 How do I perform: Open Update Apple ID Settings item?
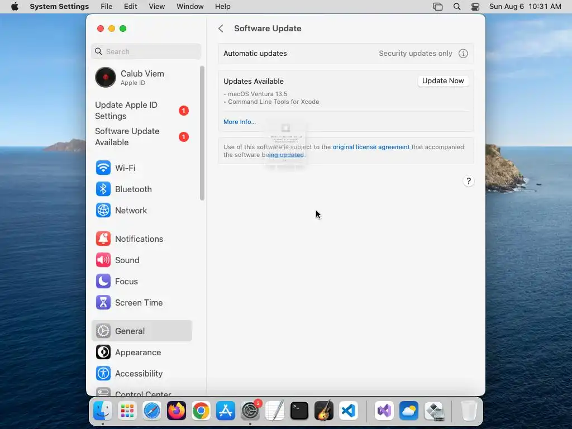point(141,110)
